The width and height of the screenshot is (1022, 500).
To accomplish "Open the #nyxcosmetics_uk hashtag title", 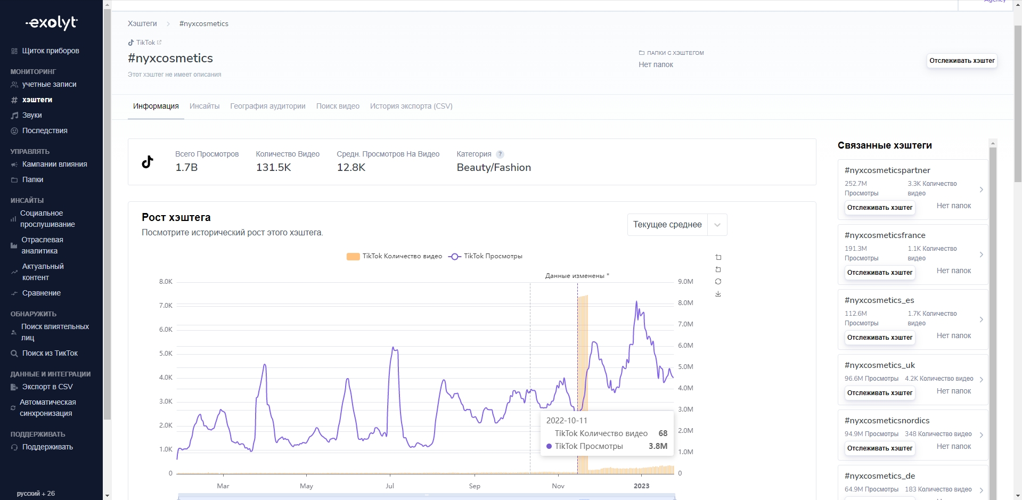I will pyautogui.click(x=880, y=365).
